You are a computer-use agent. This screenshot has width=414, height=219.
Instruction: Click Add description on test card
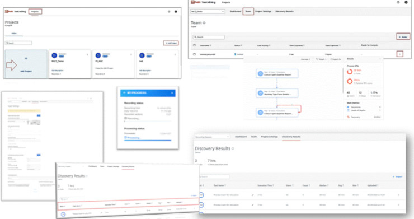tap(145, 71)
